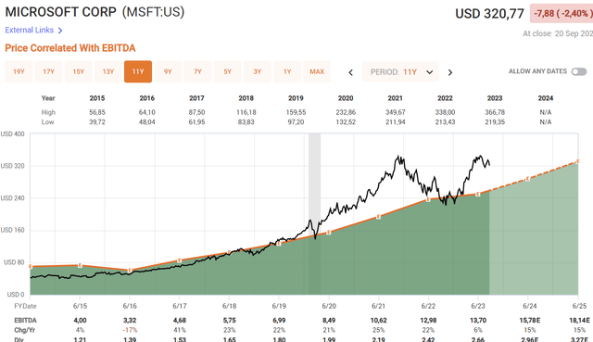Click the USD 320,77 price value

pos(489,14)
